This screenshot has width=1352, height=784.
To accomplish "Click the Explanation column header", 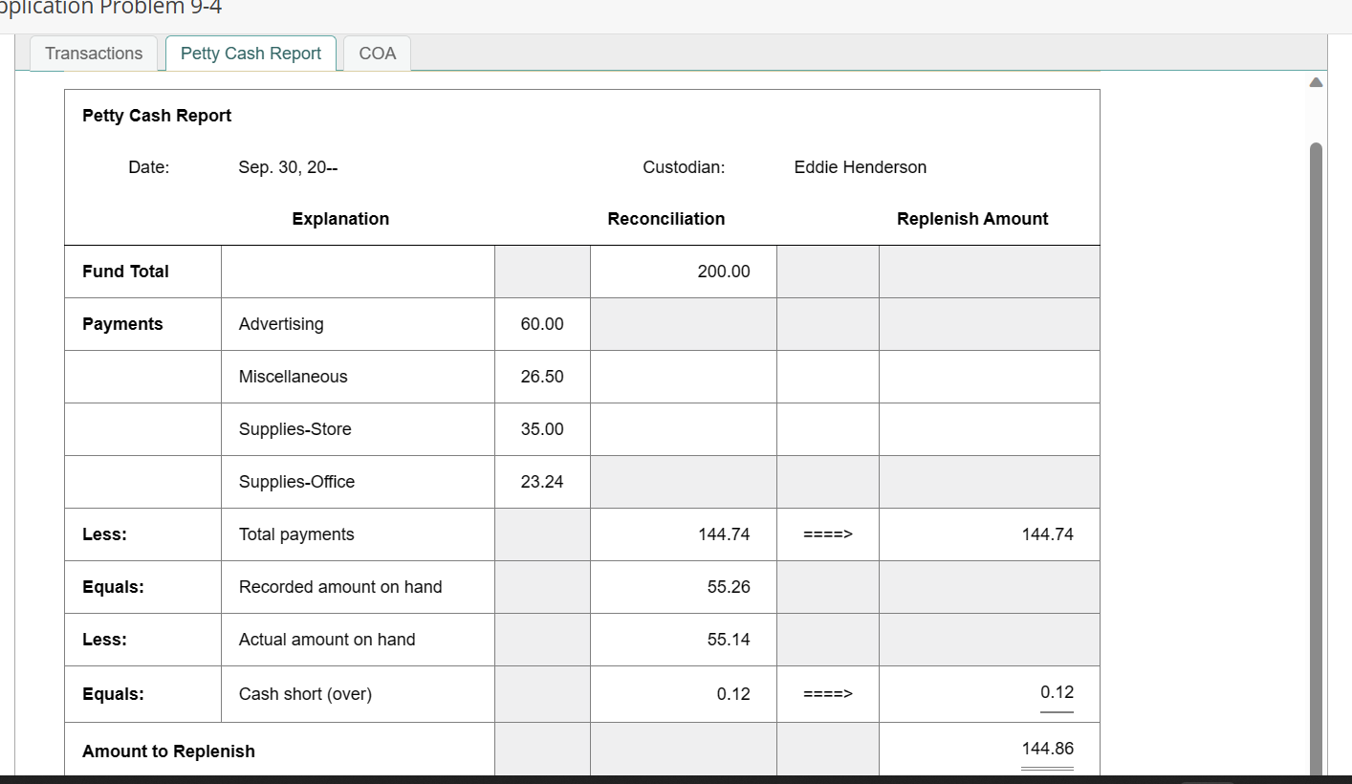I will tap(340, 219).
